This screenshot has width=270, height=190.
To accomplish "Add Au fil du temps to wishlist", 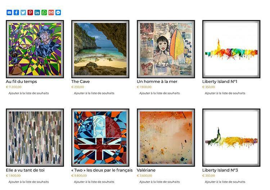I will [x=28, y=93].
